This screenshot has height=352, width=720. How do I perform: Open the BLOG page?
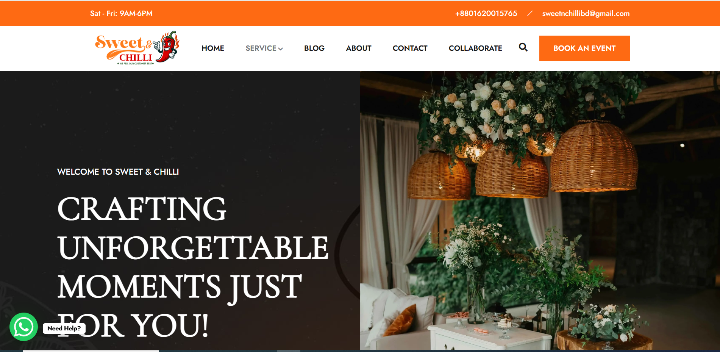point(314,48)
